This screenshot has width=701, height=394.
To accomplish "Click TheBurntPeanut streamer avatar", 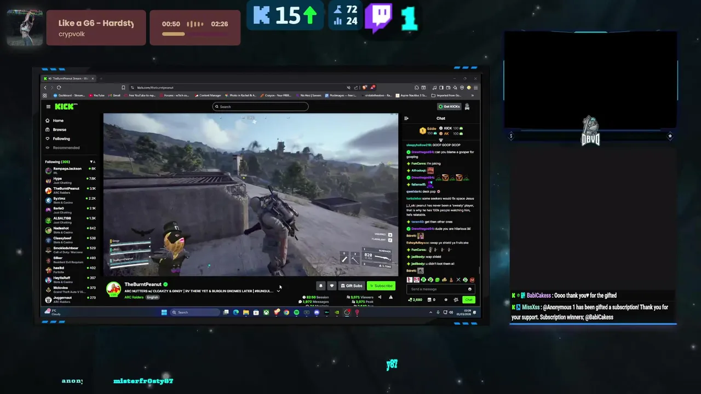I will pyautogui.click(x=113, y=289).
